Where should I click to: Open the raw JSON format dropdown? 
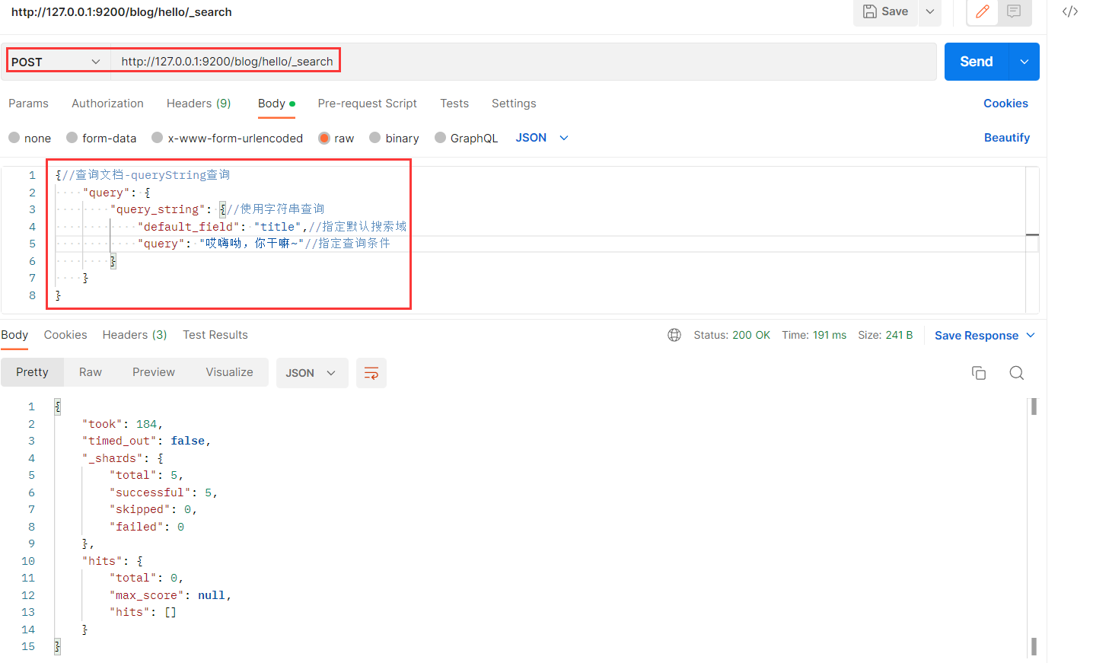coord(542,138)
